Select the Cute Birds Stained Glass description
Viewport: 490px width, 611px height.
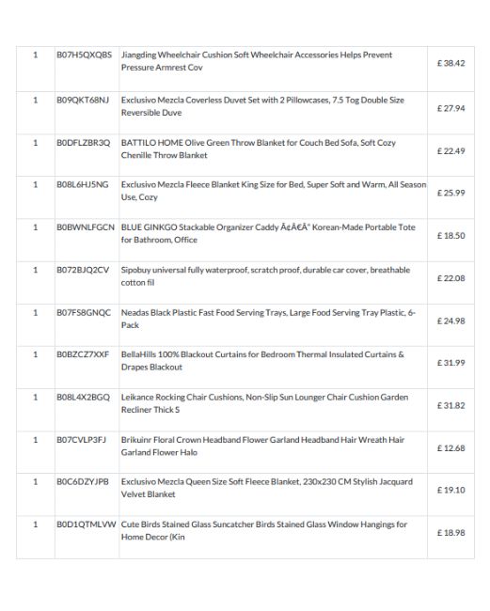[264, 531]
